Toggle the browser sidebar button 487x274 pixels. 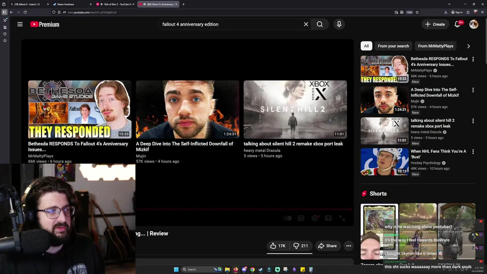pyautogui.click(x=5, y=12)
